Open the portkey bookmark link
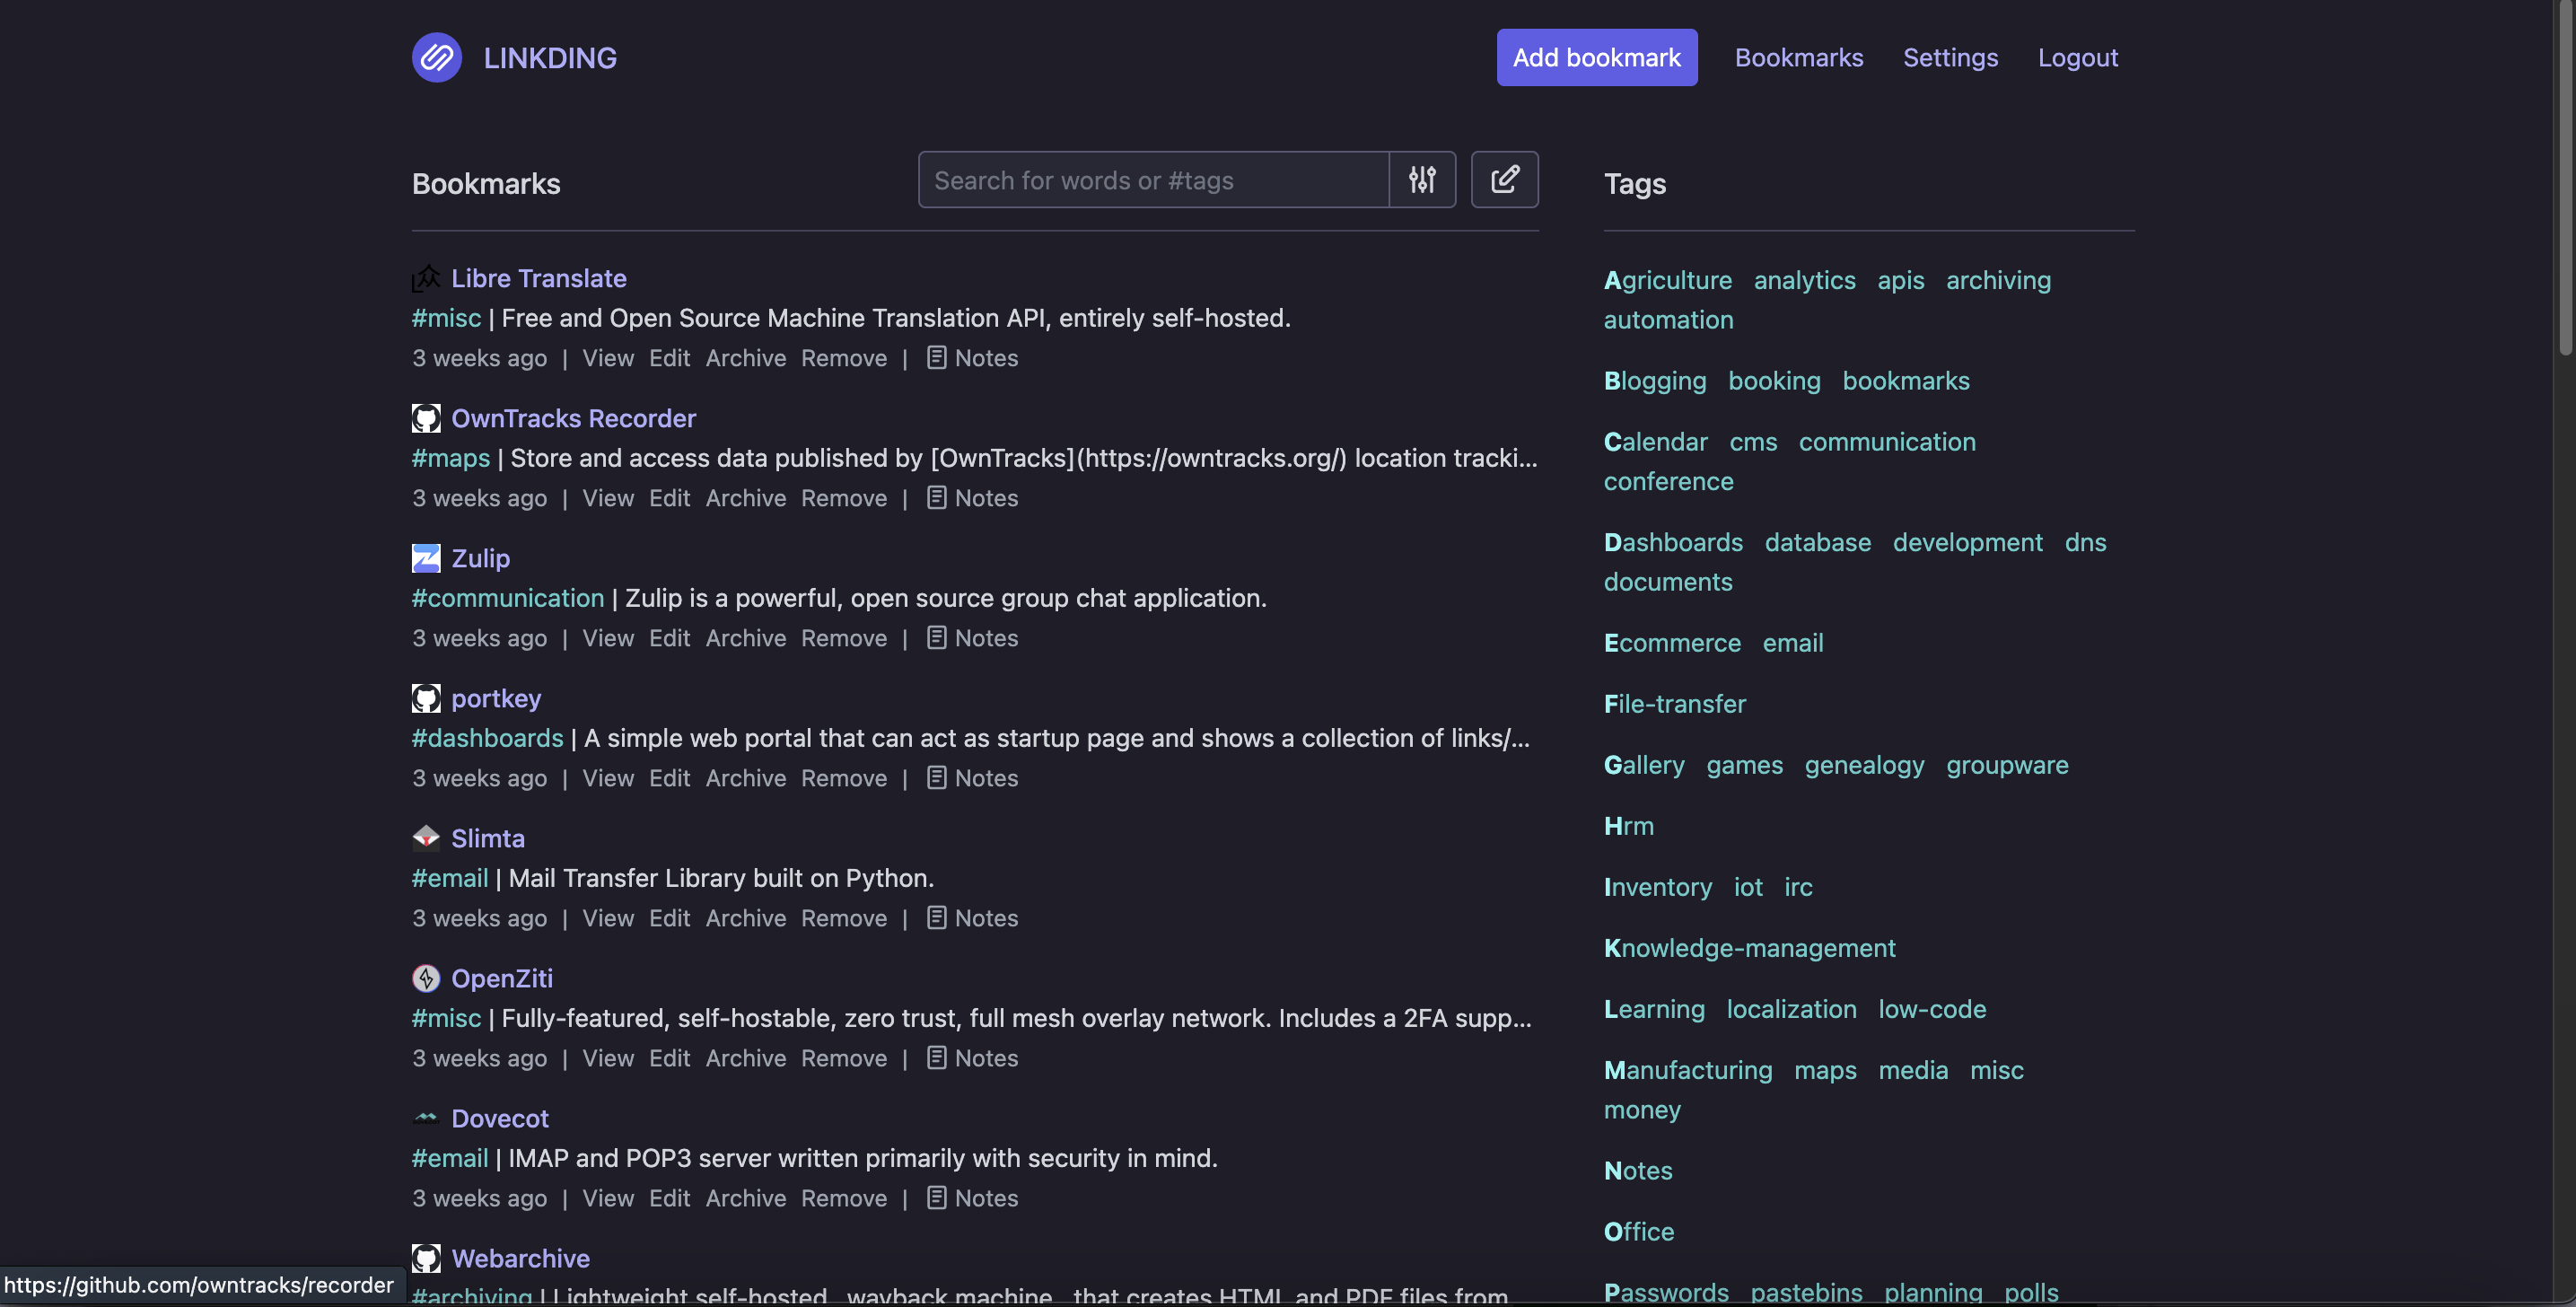2576x1307 pixels. click(x=496, y=698)
